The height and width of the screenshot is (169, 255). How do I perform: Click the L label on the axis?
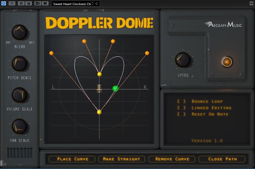[x=53, y=87]
